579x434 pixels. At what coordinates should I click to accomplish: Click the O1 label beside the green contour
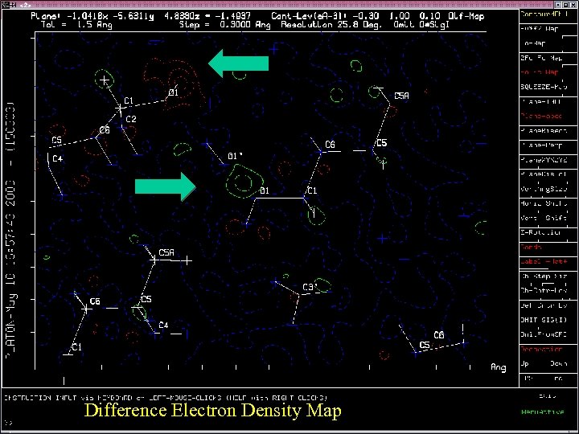tap(265, 190)
